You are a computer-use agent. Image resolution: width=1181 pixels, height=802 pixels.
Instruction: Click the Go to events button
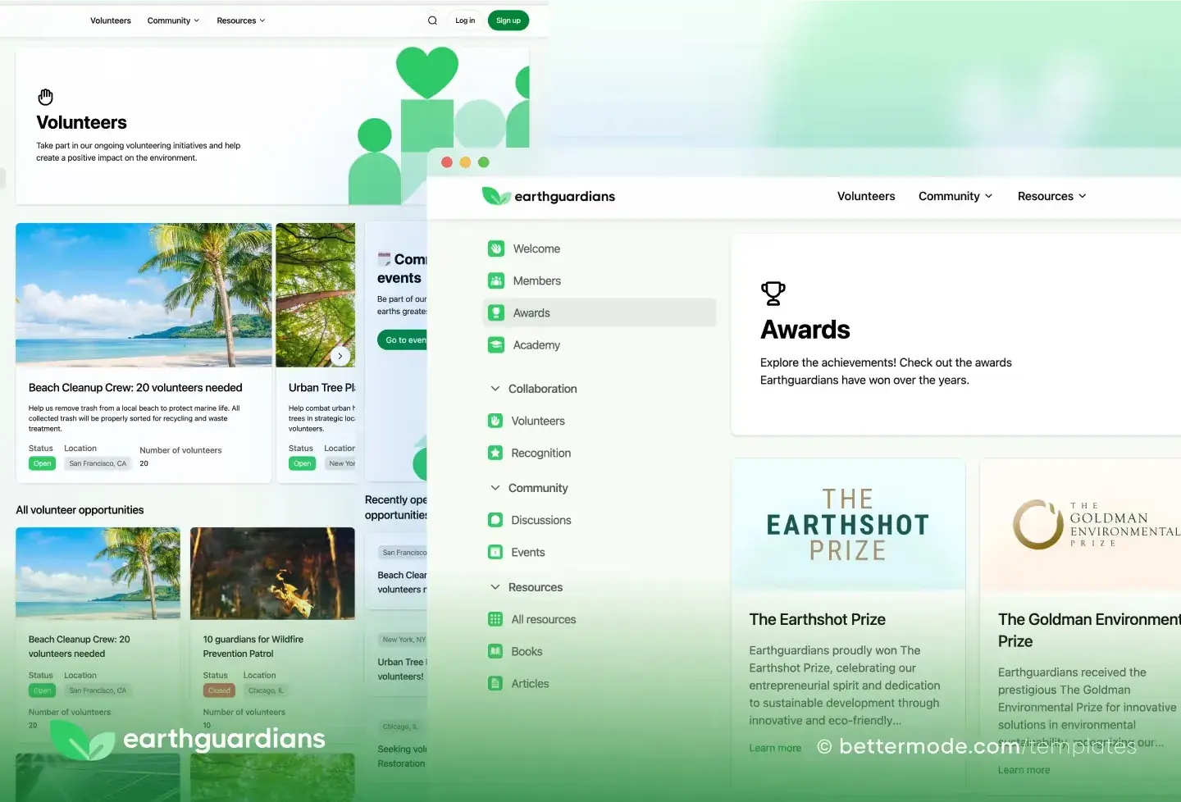pyautogui.click(x=403, y=340)
